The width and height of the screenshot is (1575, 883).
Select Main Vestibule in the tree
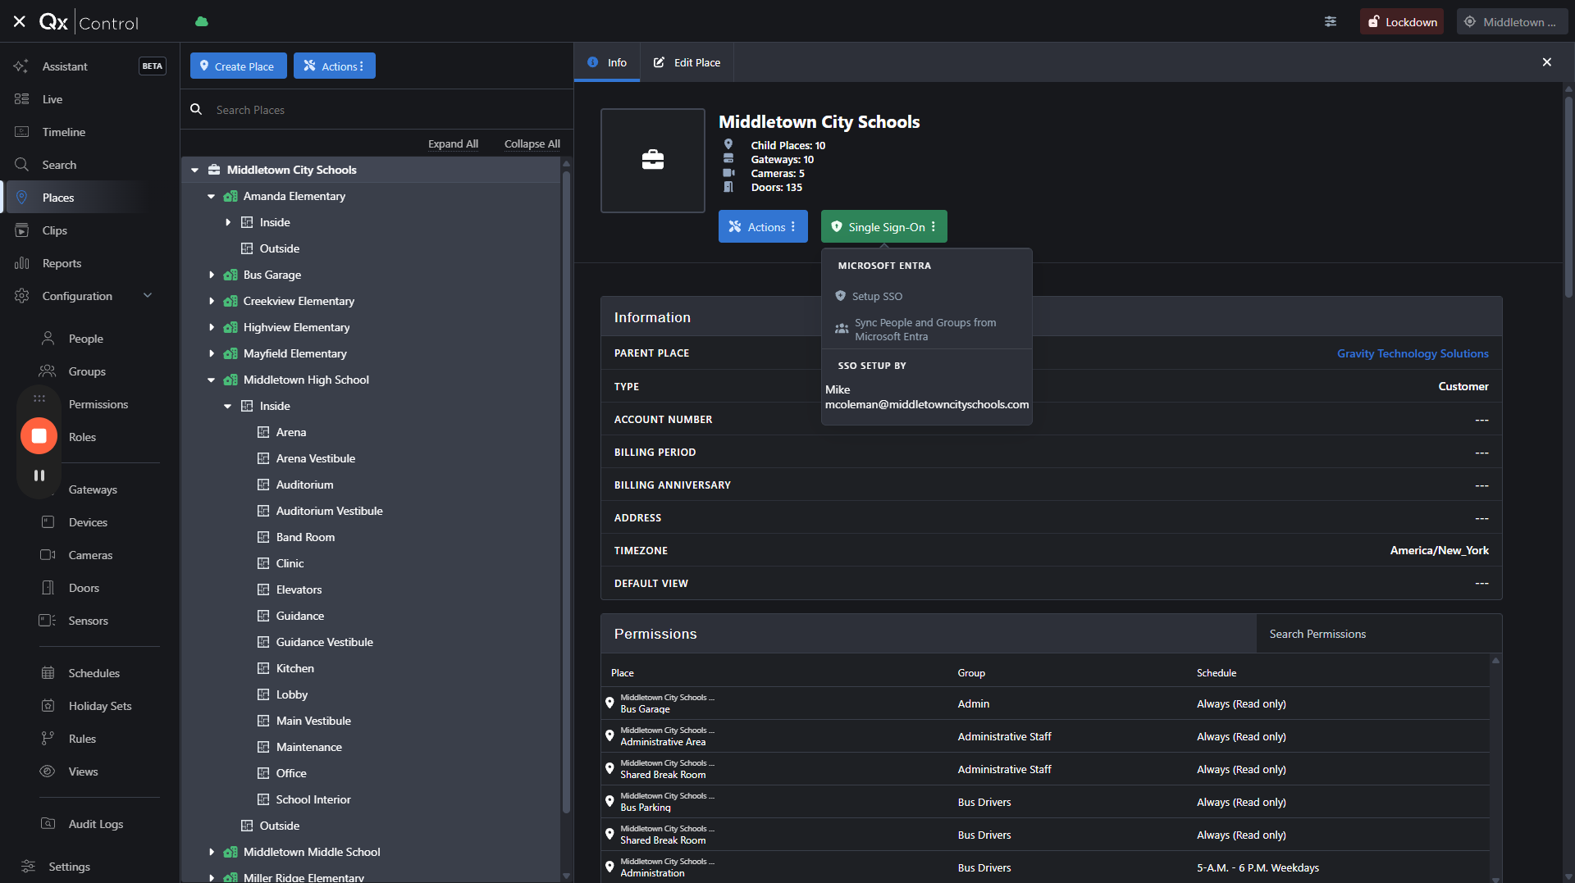point(313,721)
